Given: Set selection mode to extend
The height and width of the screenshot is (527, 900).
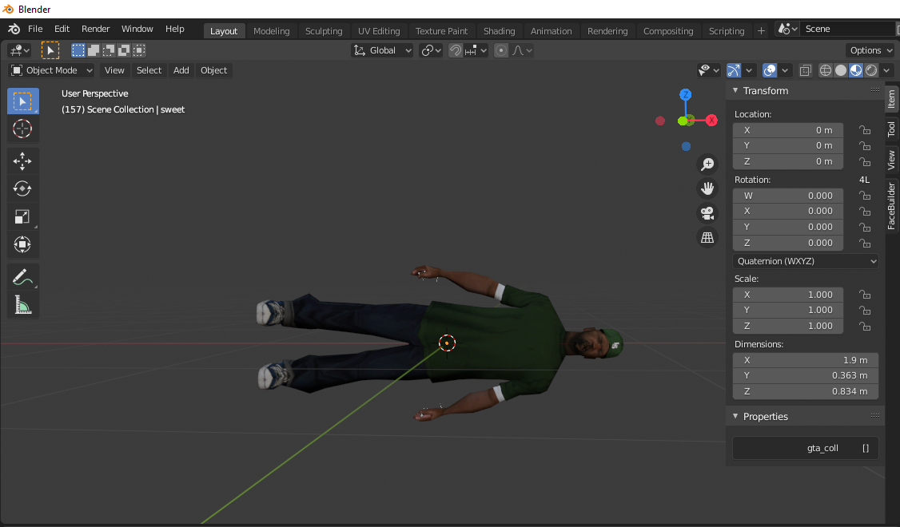Looking at the screenshot, I should click(94, 50).
